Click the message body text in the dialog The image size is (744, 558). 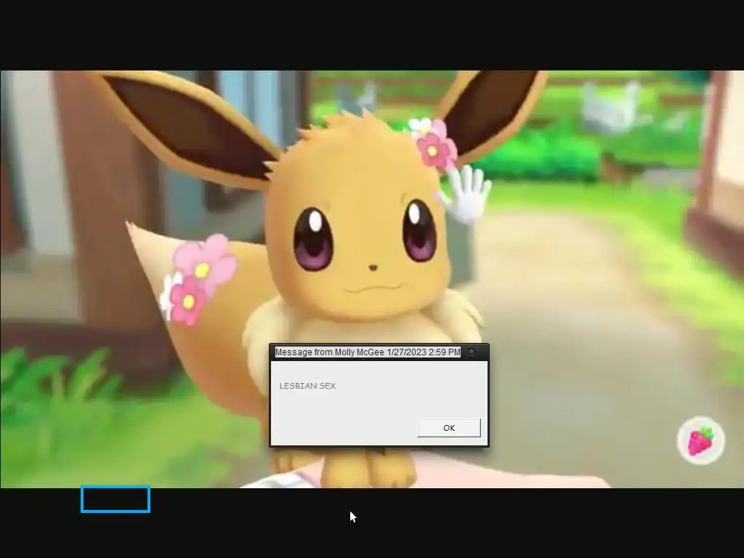[x=307, y=386]
